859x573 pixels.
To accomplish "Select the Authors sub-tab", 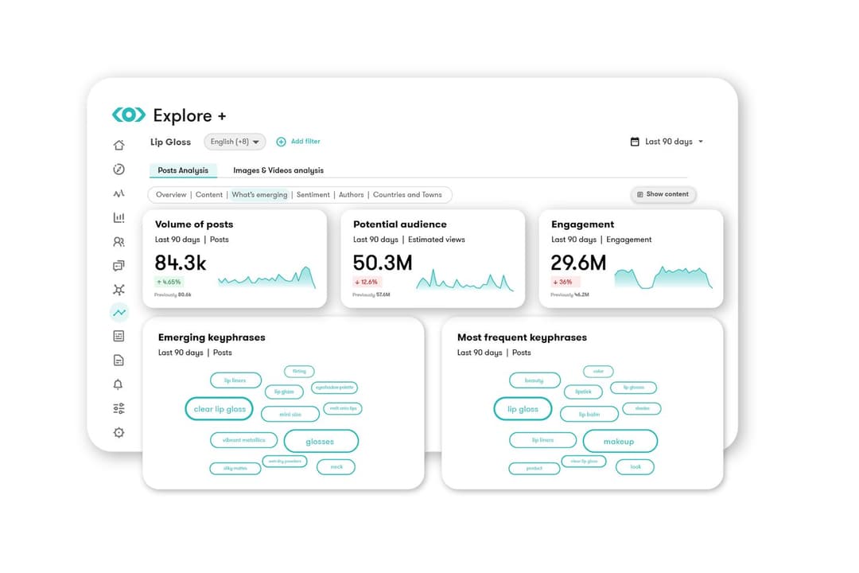I will coord(352,195).
